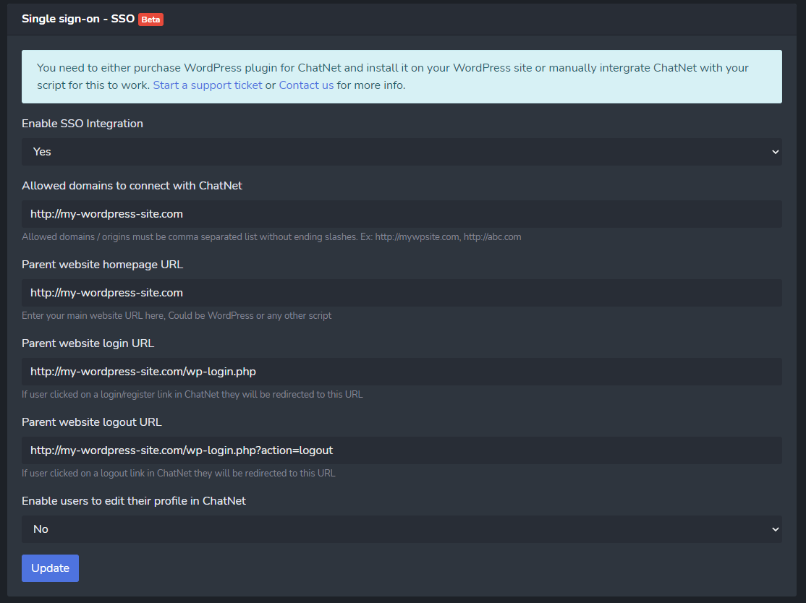806x603 pixels.
Task: Click the WordPress plugin notice text
Action: click(391, 68)
